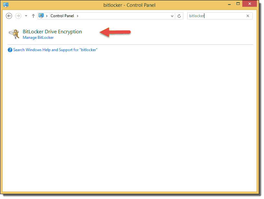Viewport: 264px width, 199px height.
Task: Open the recent locations dropdown next to navigation arrows
Action: [26, 16]
